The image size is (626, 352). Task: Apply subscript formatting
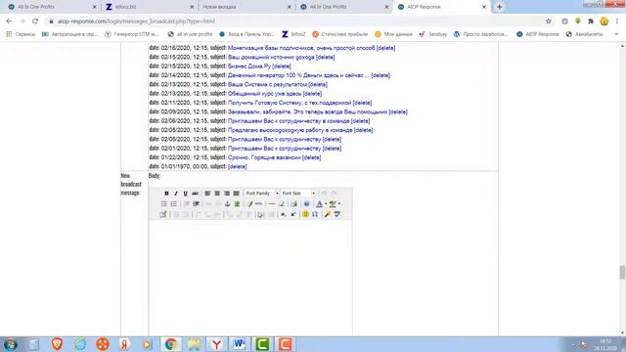tap(283, 214)
